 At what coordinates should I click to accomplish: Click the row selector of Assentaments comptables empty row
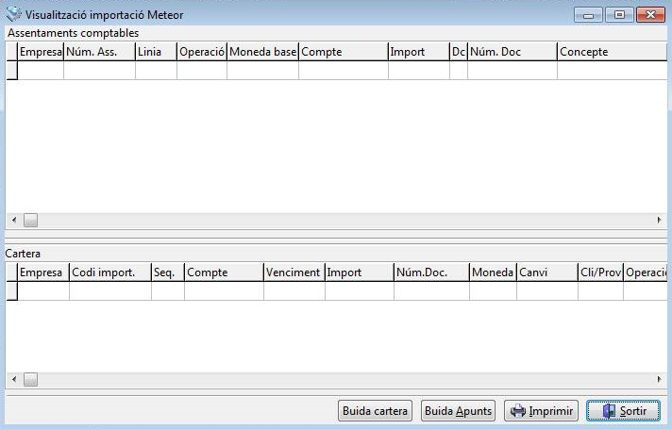[11, 71]
